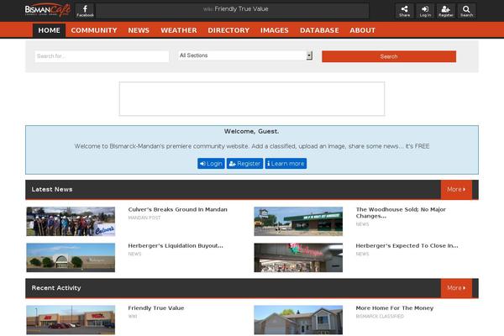The image size is (504, 336).
Task: Open Herberger's Expected To Close article
Action: coord(407,245)
